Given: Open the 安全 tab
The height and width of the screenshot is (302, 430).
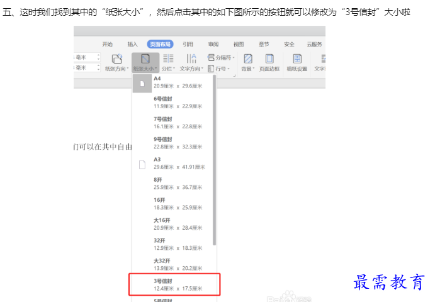Looking at the screenshot, I should pos(289,44).
